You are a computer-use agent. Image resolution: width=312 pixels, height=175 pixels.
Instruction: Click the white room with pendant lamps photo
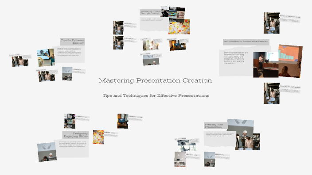(180, 160)
